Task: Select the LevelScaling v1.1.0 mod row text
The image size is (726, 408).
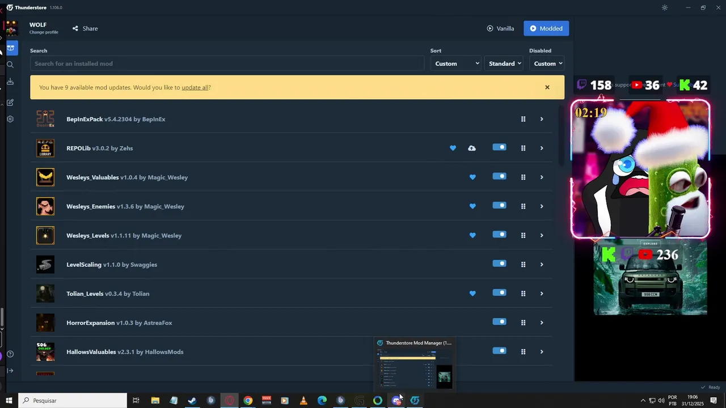Action: [112, 265]
